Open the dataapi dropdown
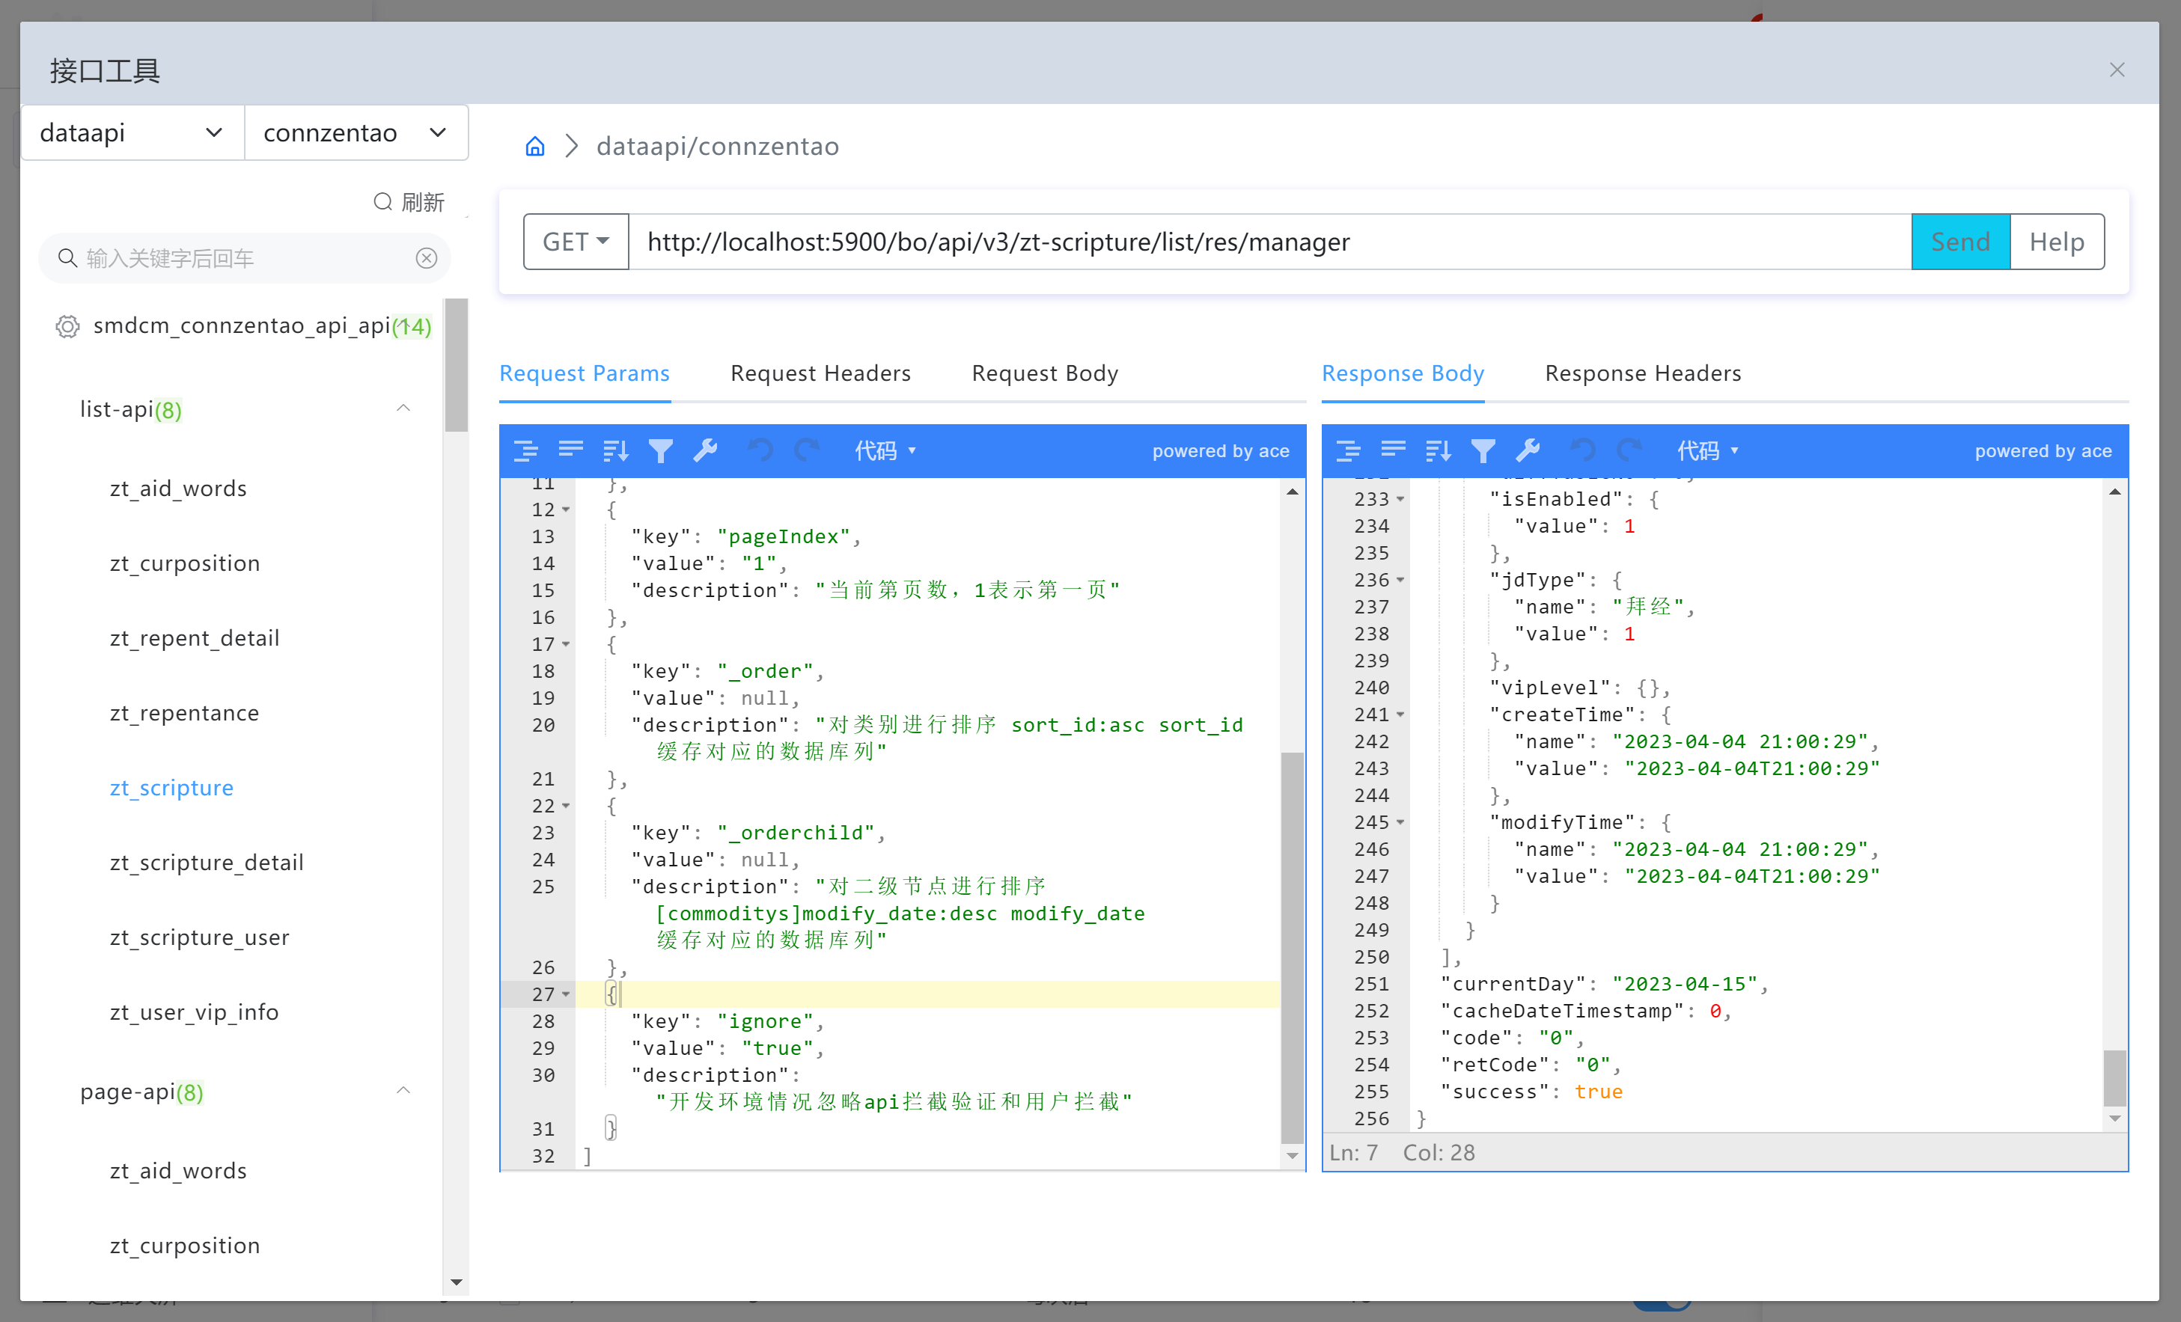 pos(132,132)
